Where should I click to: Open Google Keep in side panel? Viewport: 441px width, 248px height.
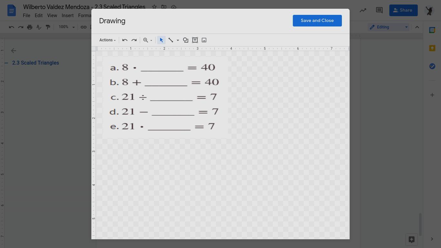click(432, 48)
